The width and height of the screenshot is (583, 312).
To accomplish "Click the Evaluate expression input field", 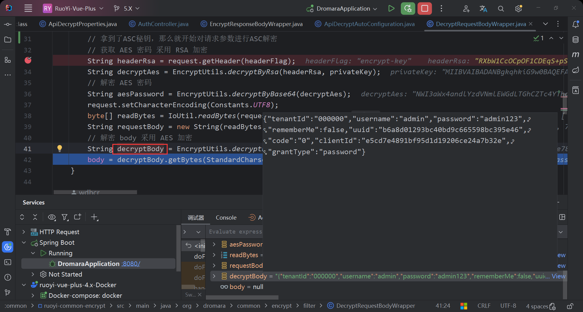I will pos(235,232).
